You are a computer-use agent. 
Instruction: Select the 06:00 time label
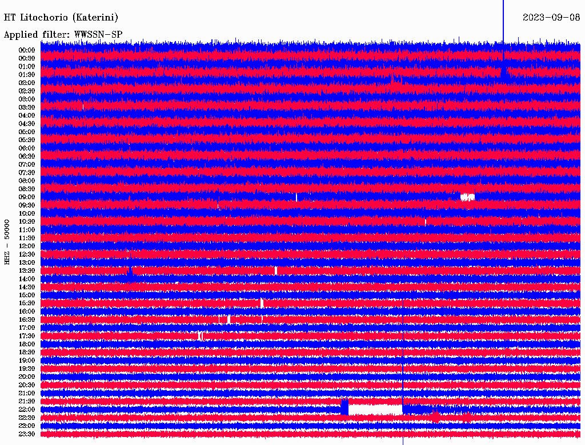pyautogui.click(x=27, y=148)
